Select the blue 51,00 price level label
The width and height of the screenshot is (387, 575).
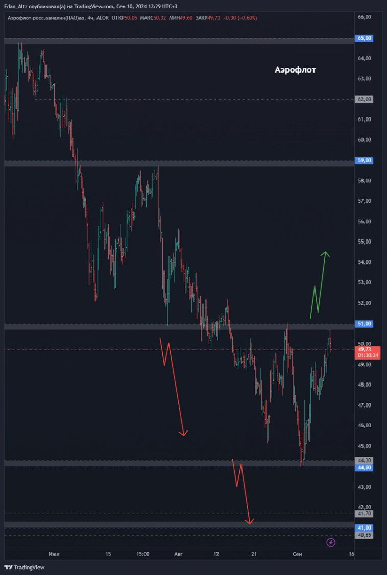pos(364,323)
